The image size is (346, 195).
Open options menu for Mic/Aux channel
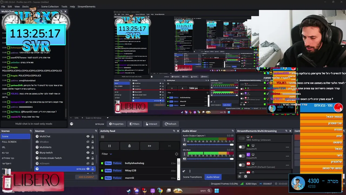pyautogui.click(x=185, y=154)
